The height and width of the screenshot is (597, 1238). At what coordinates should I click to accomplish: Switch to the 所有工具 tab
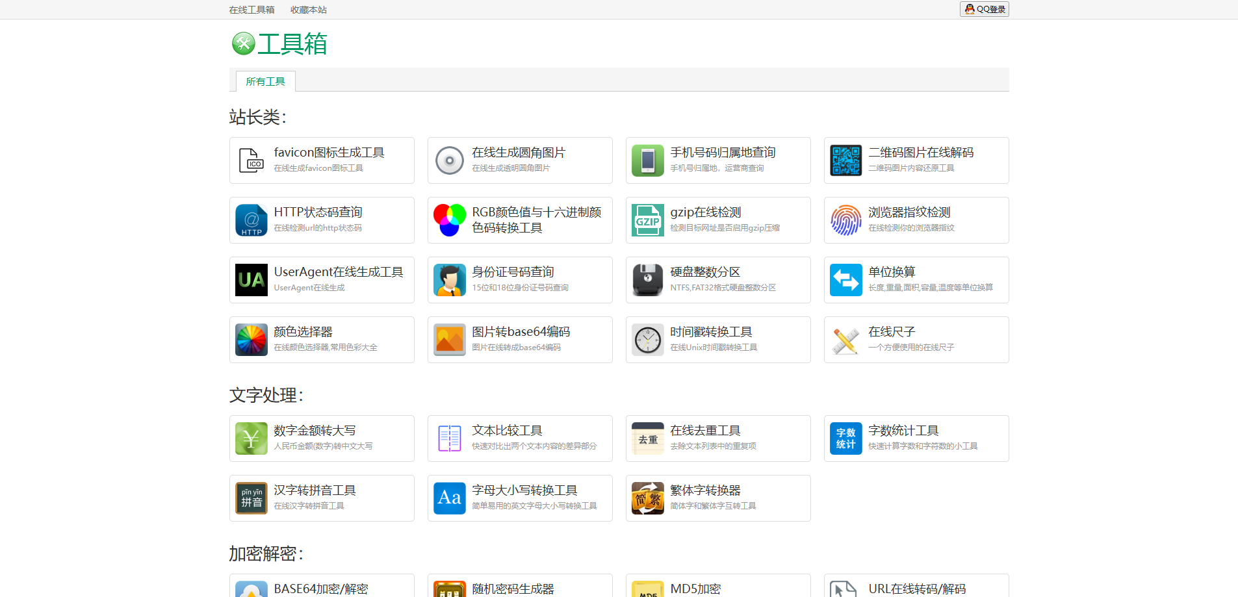[265, 81]
